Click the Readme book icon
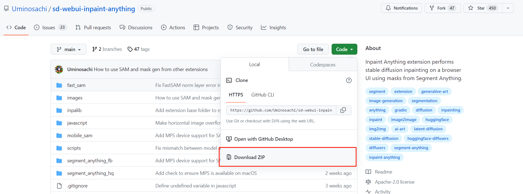This screenshot has width=523, height=194. coord(368,172)
